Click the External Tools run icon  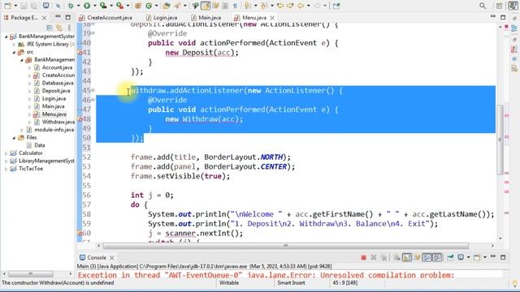119,6
